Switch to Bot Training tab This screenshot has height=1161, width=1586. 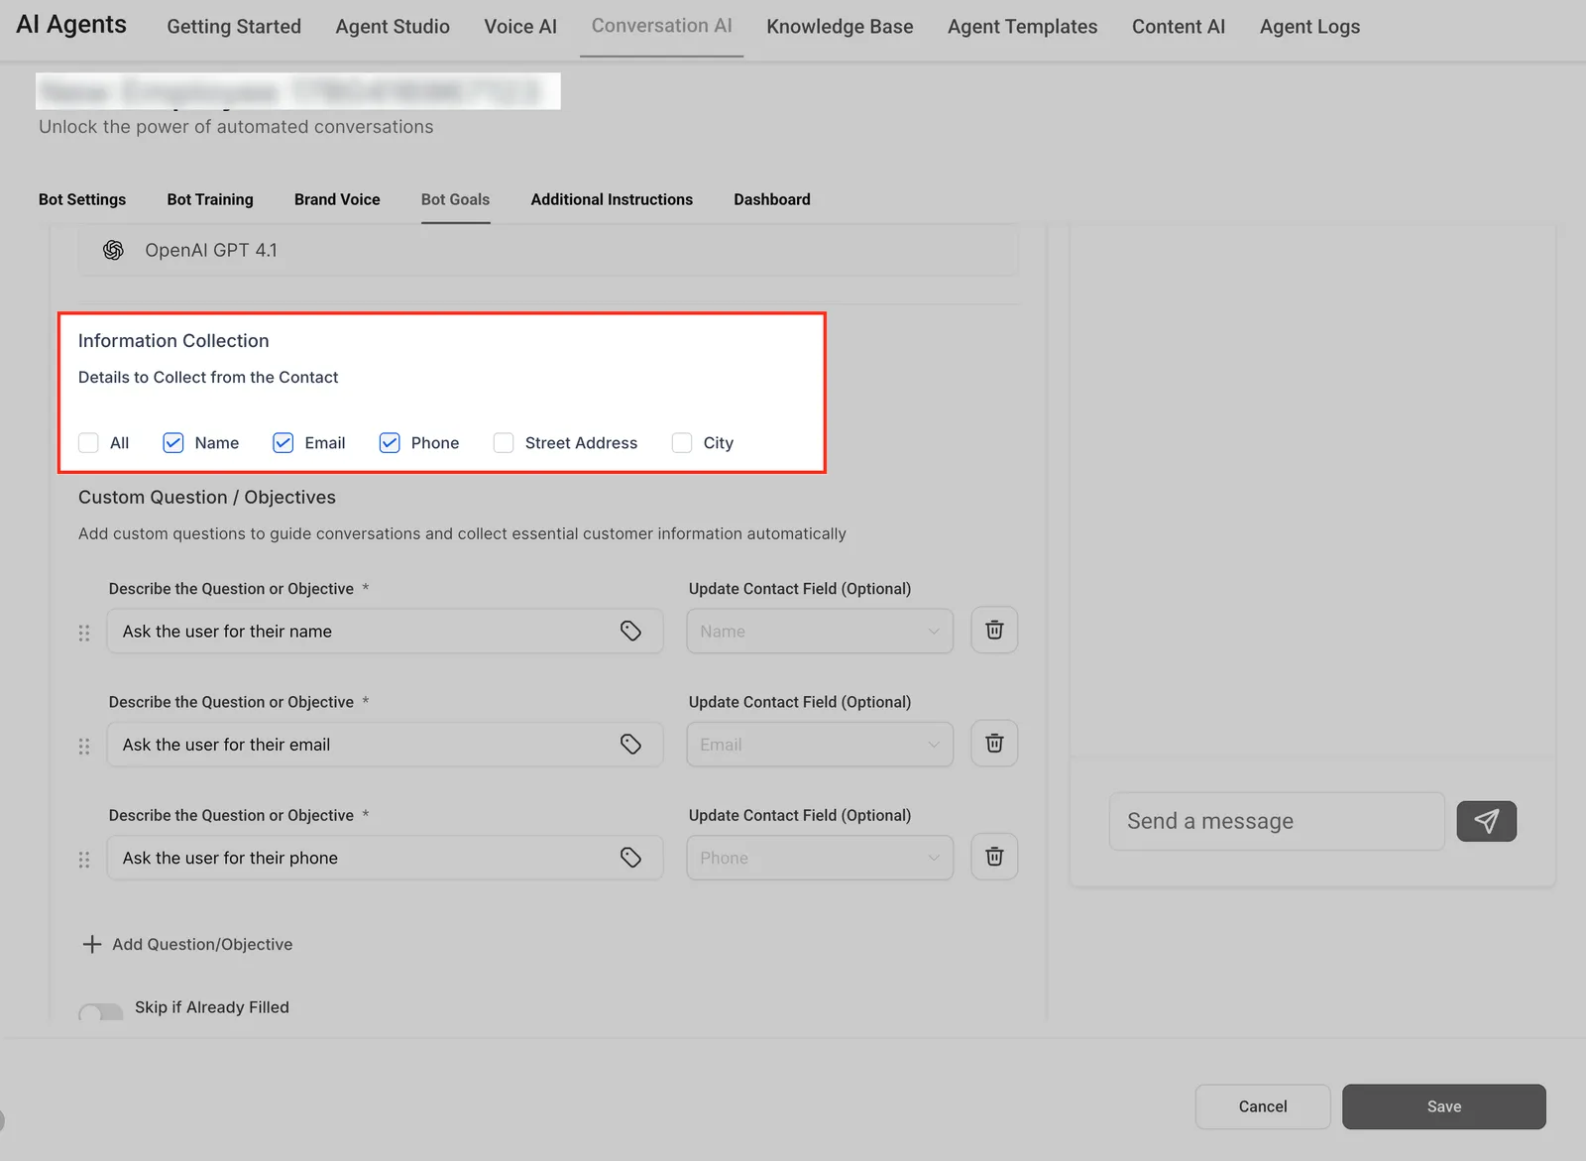click(210, 199)
